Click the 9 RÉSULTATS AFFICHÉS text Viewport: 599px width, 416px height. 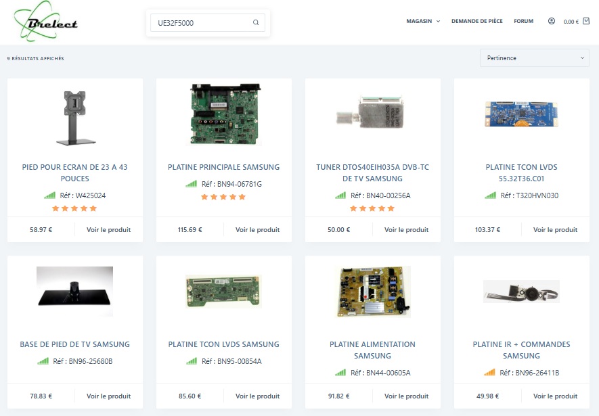(x=35, y=58)
